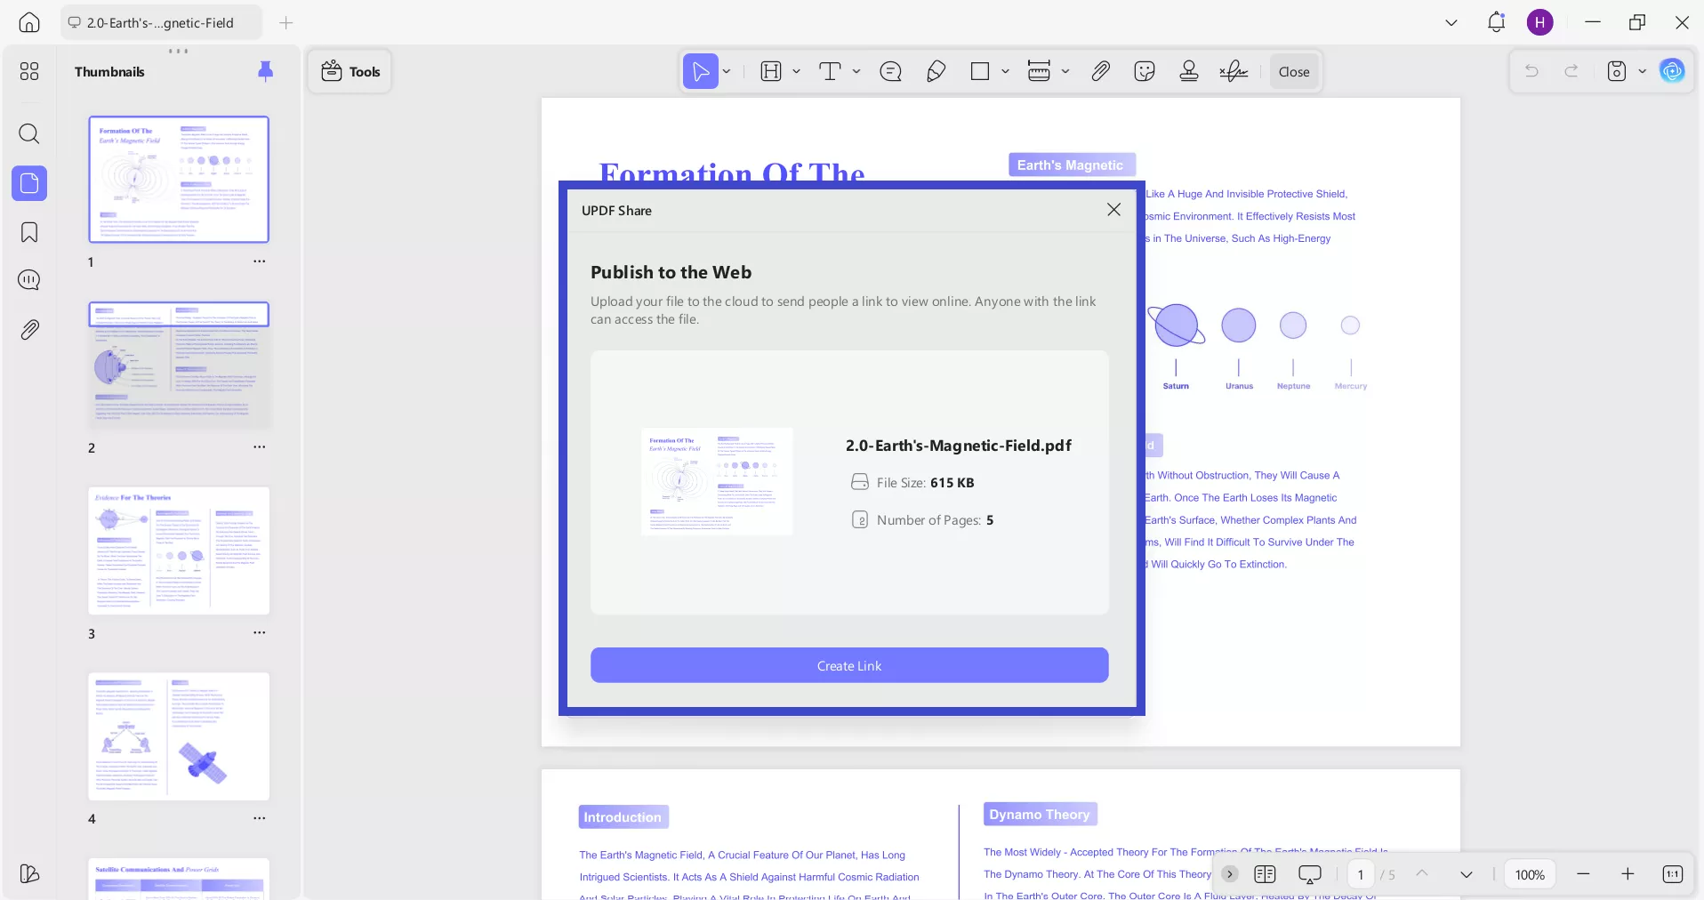Click the Create Link button
Screen dimensions: 1704x900
pos(848,665)
